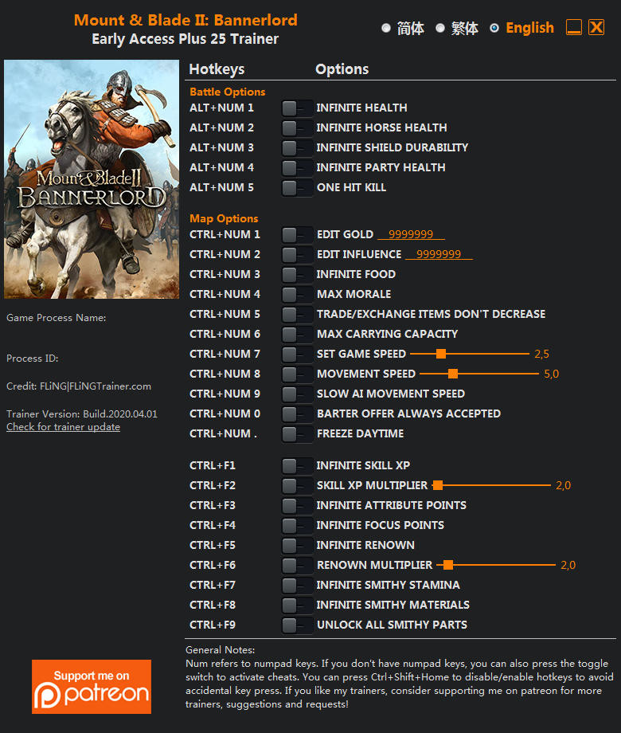
Task: Close the trainer with X icon
Action: [x=596, y=28]
